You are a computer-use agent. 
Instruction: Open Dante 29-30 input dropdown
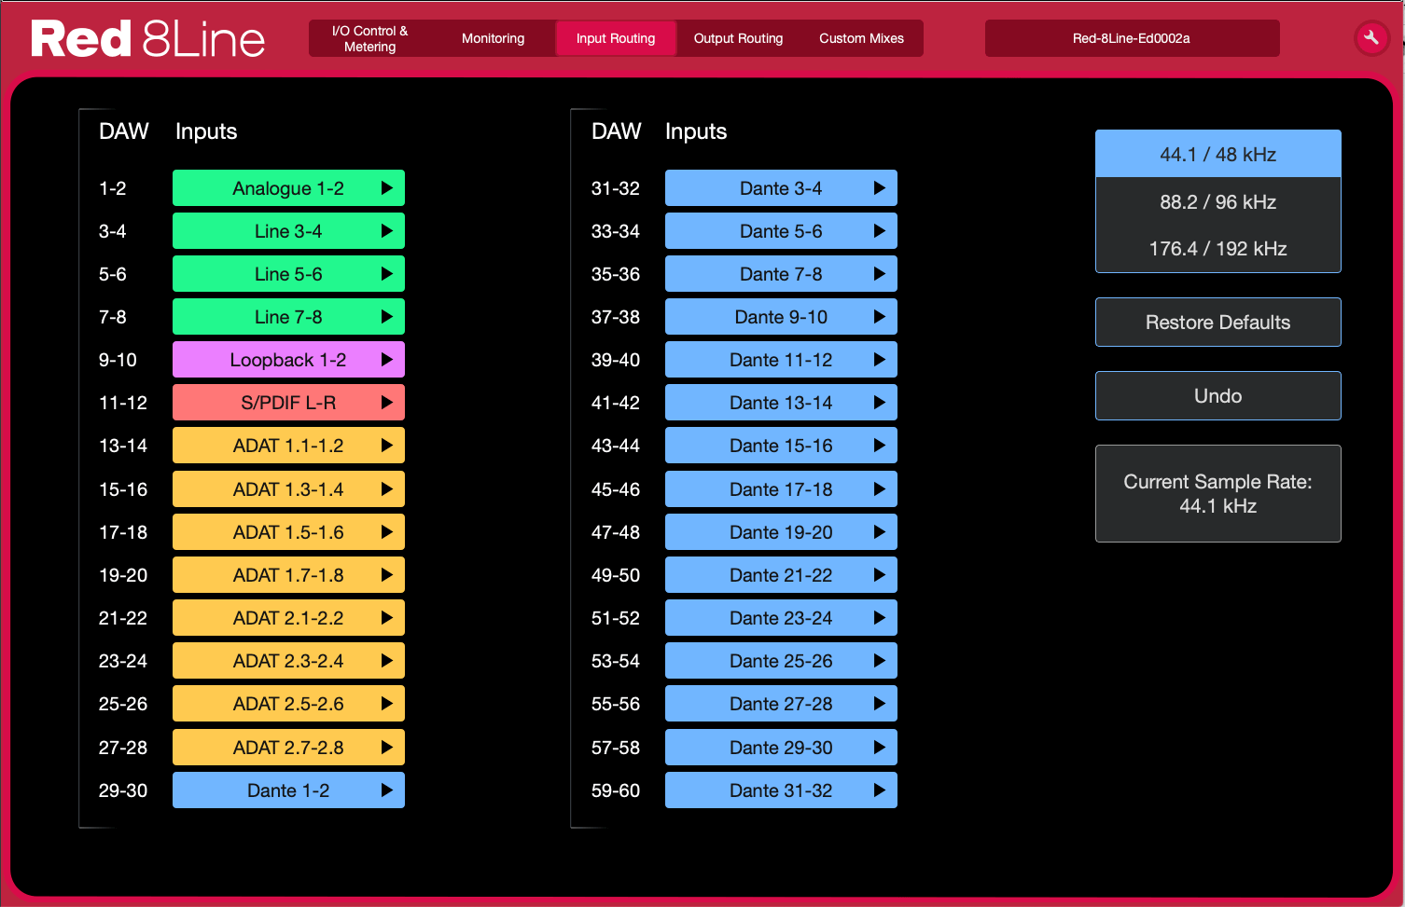click(781, 748)
